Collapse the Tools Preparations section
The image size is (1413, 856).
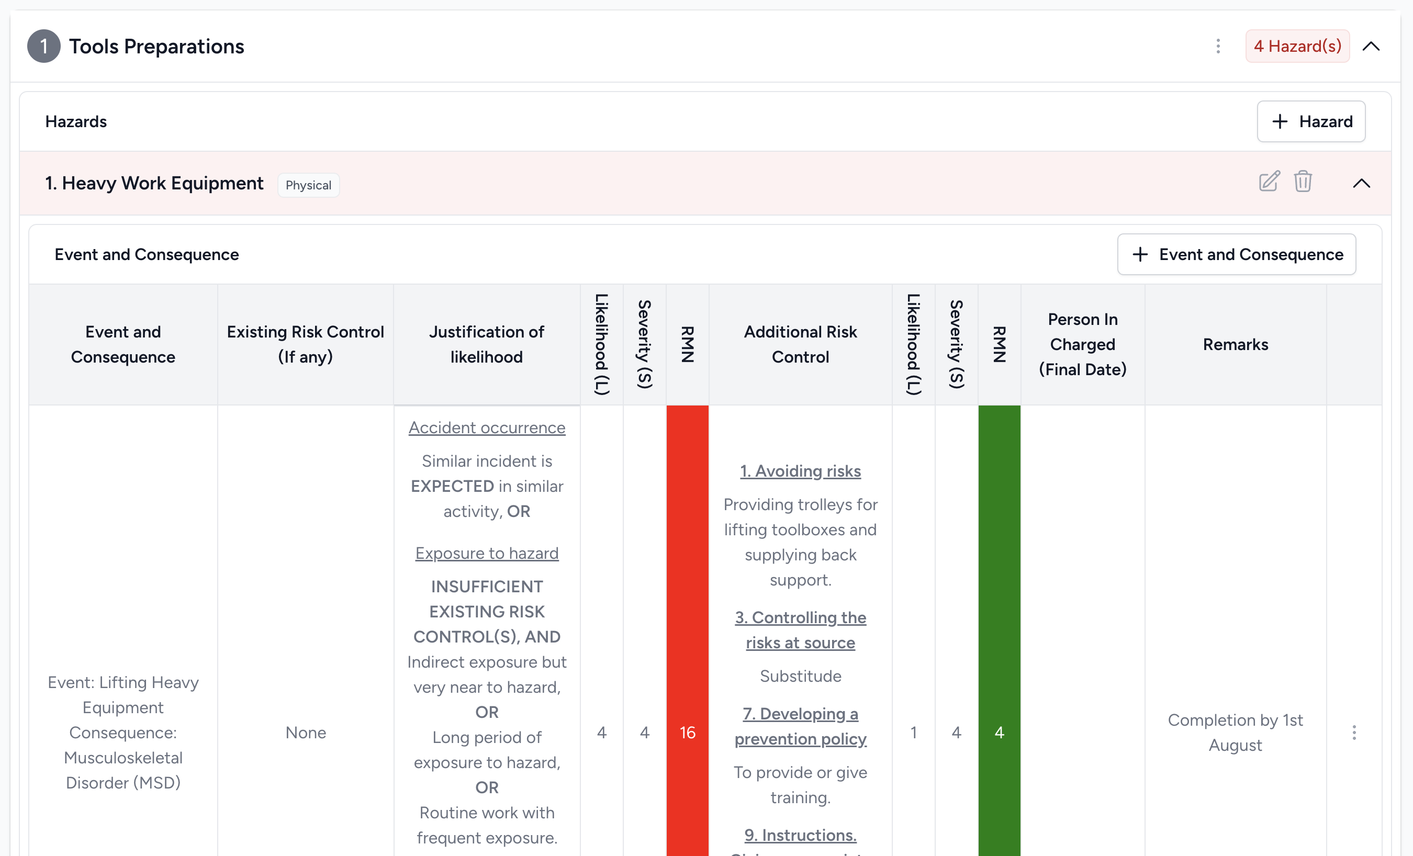[1371, 46]
